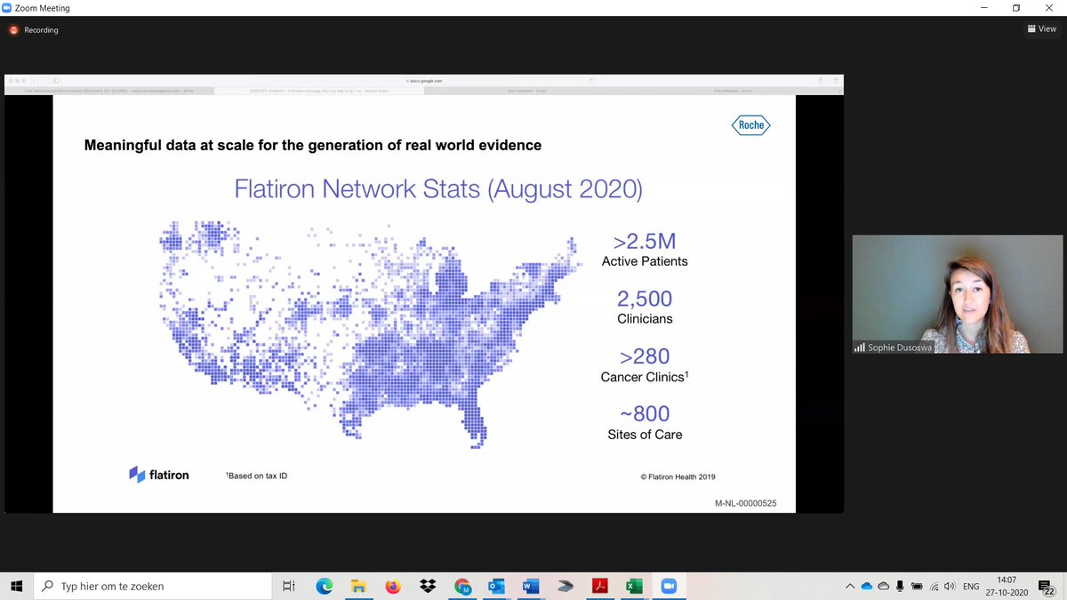Screen dimensions: 1067x600
Task: Open the Zoom app on the taskbar
Action: (x=669, y=587)
